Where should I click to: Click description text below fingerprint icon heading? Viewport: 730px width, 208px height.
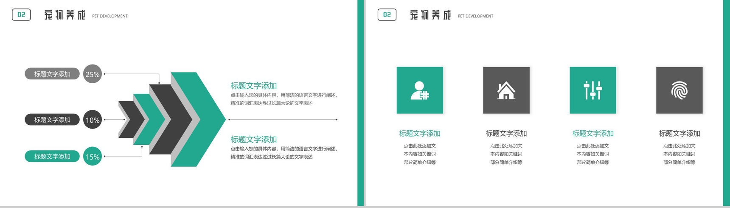pyautogui.click(x=679, y=154)
